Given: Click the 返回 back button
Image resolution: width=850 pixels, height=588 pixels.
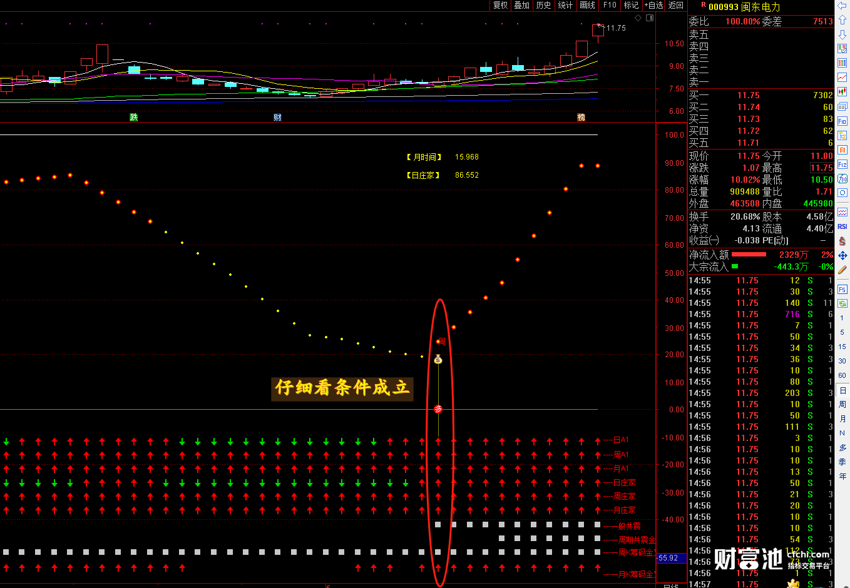Looking at the screenshot, I should 676,5.
